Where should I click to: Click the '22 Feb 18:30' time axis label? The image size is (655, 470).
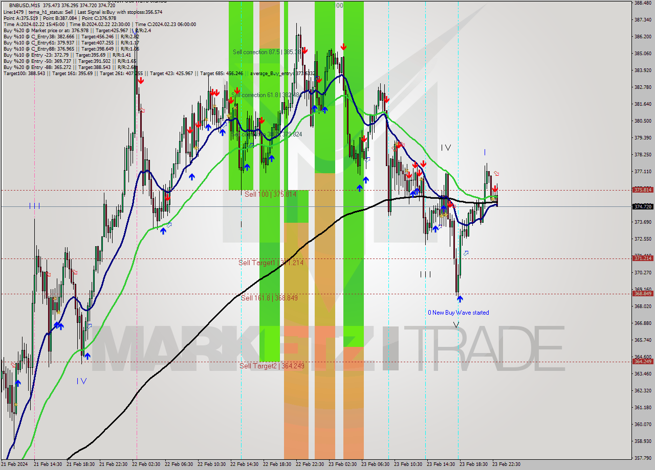click(x=277, y=464)
